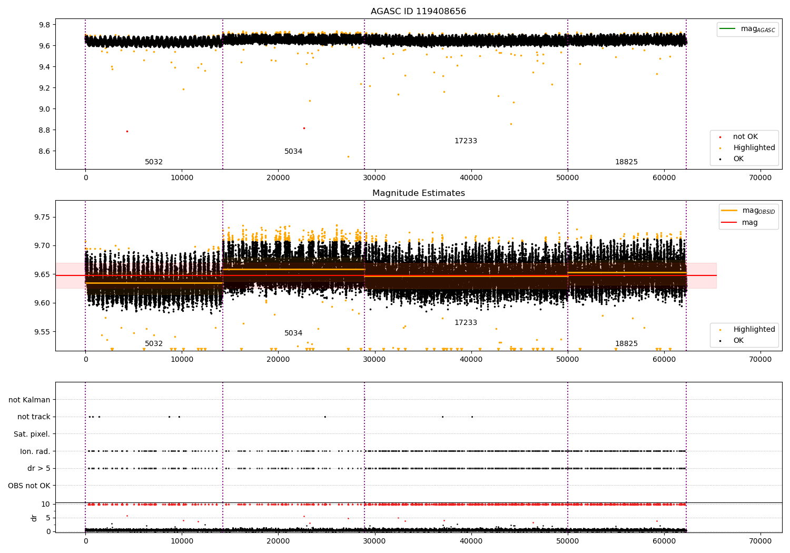Click the 5034 observation label in middle plot
The image size is (790, 553).
293,333
